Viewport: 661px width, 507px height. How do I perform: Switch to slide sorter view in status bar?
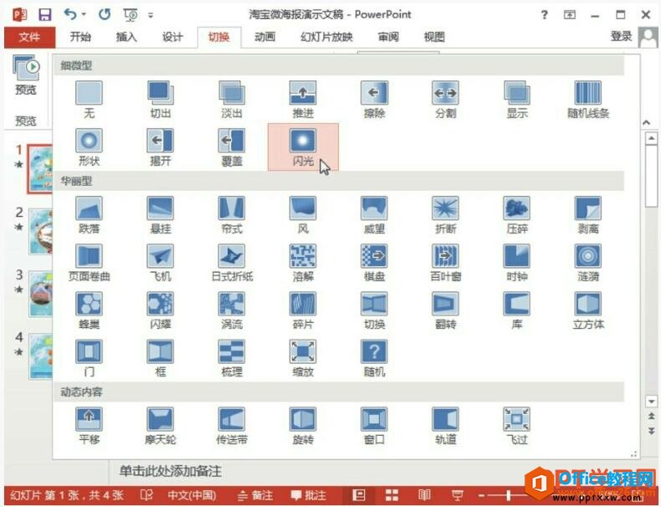[392, 495]
